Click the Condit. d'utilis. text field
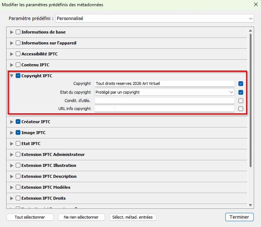 click(x=164, y=101)
